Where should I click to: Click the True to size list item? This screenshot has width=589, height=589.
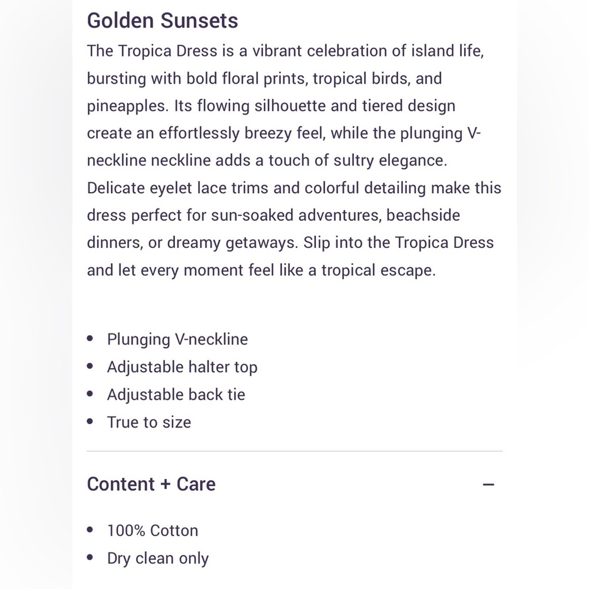(149, 422)
